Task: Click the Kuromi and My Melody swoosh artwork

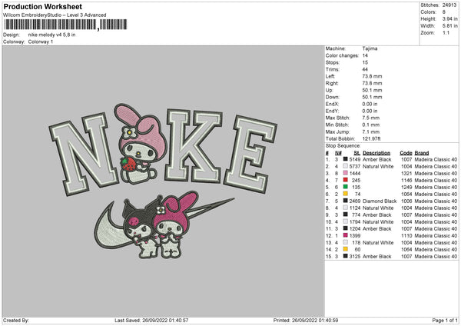Action: [163, 225]
